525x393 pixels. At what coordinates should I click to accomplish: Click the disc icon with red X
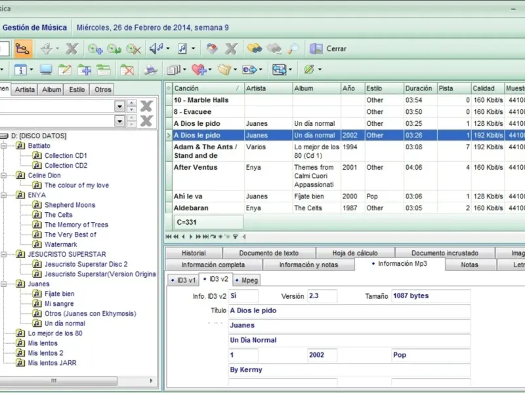134,48
